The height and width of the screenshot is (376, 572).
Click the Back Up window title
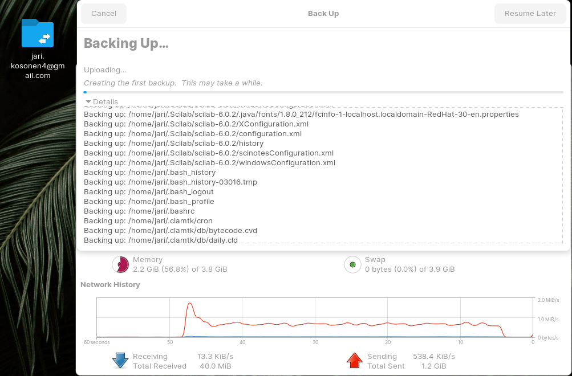323,14
